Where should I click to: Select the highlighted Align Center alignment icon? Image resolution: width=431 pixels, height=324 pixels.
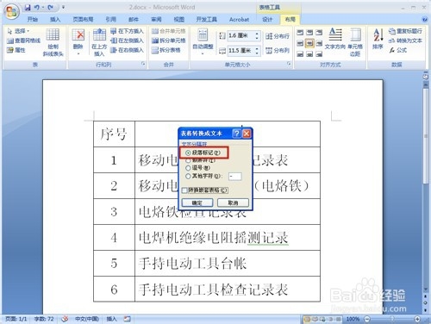point(309,43)
